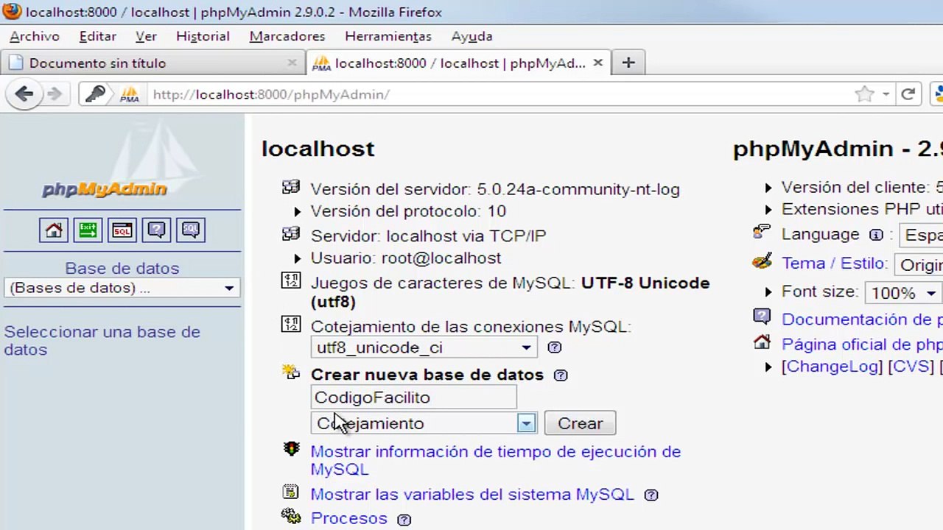Click help icon next to Crear nueva base de datos

point(561,375)
